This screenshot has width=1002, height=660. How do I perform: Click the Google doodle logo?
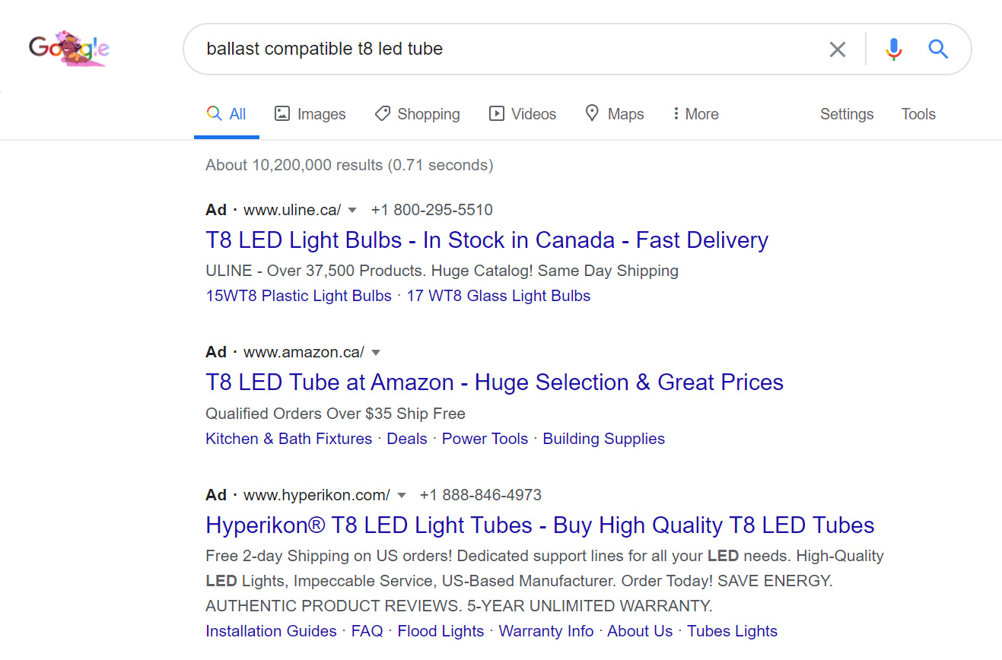click(x=69, y=49)
